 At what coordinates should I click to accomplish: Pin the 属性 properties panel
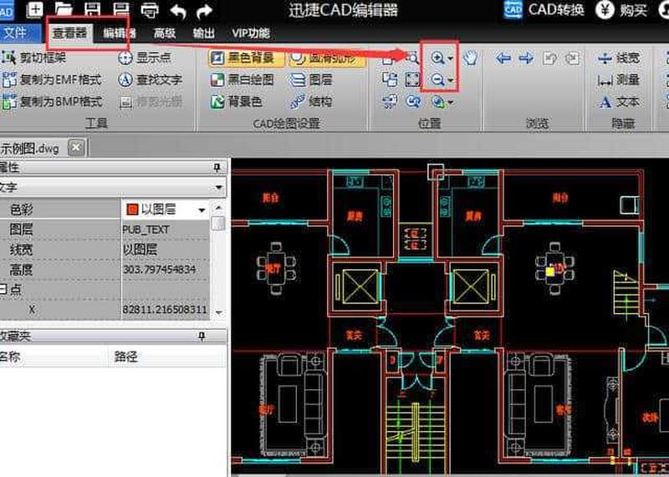pyautogui.click(x=217, y=168)
